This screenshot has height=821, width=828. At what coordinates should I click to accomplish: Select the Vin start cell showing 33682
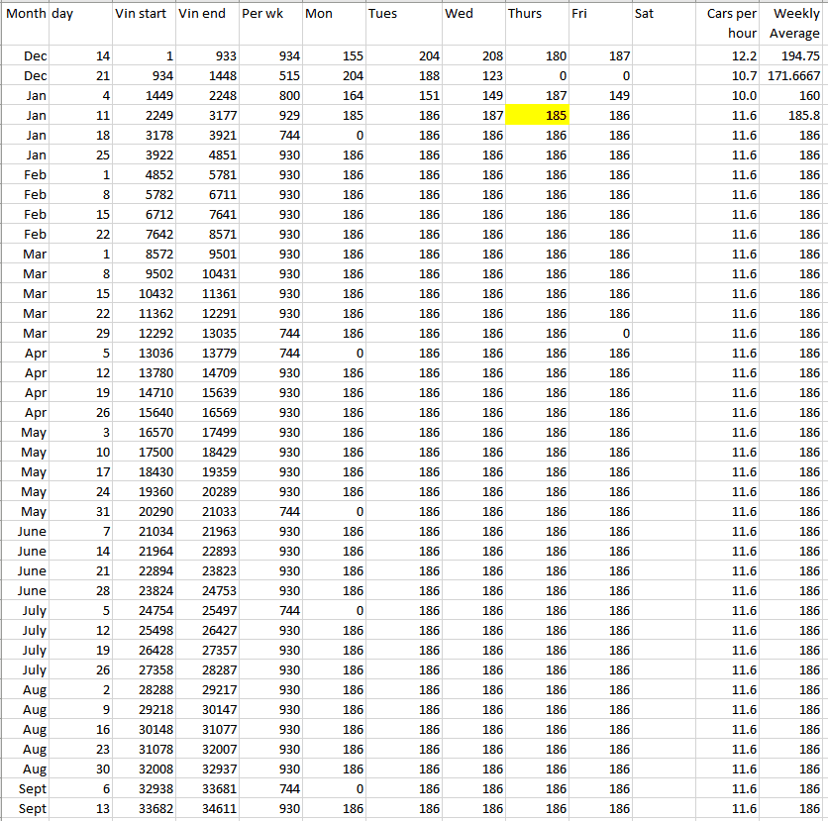coord(143,809)
